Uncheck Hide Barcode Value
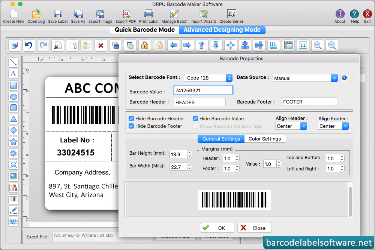This screenshot has width=375, height=250. [195, 118]
